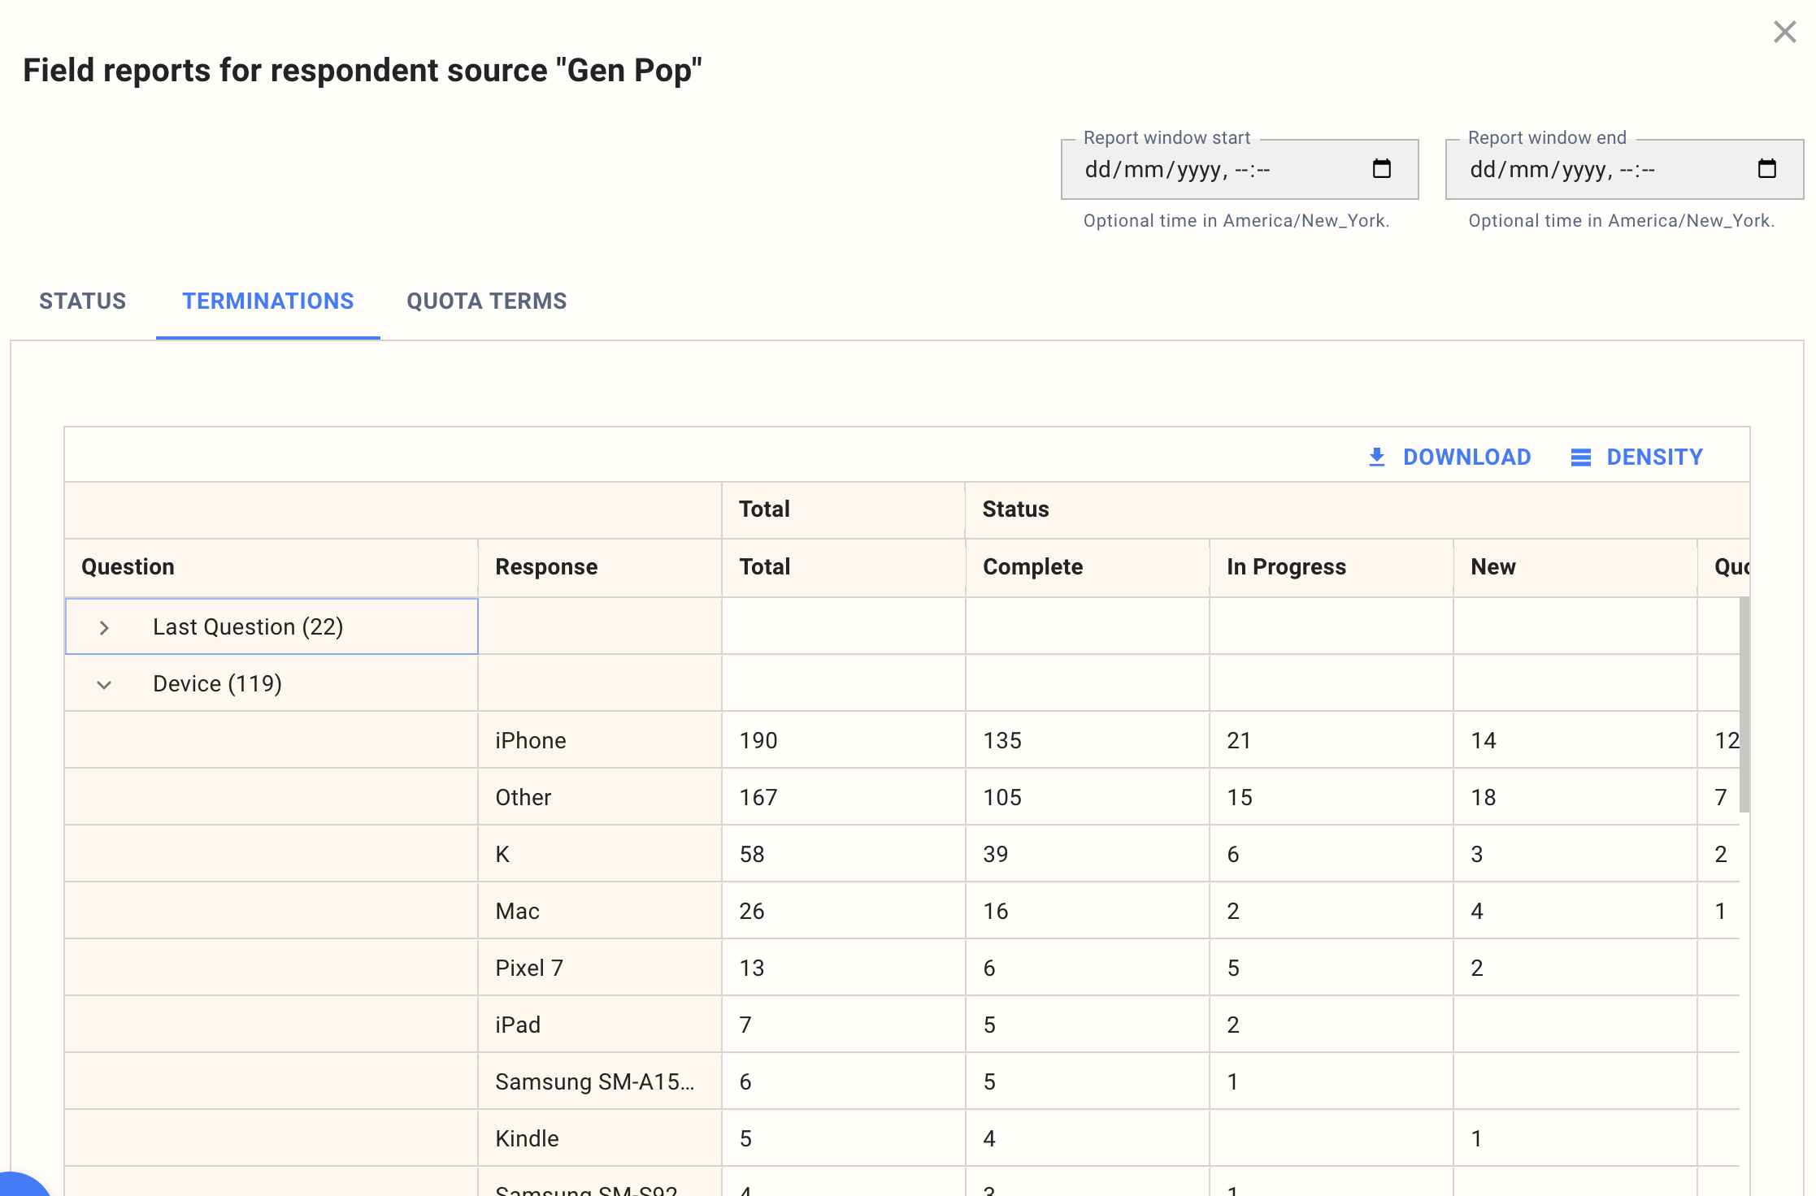This screenshot has height=1196, width=1816.
Task: Open the calendar picker for Report window start
Action: [1382, 169]
